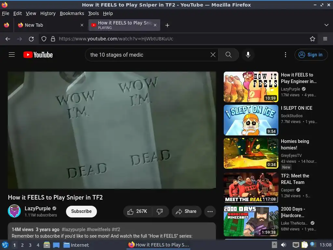
Task: Open the taskbar volume speaker icon
Action: tap(284, 245)
